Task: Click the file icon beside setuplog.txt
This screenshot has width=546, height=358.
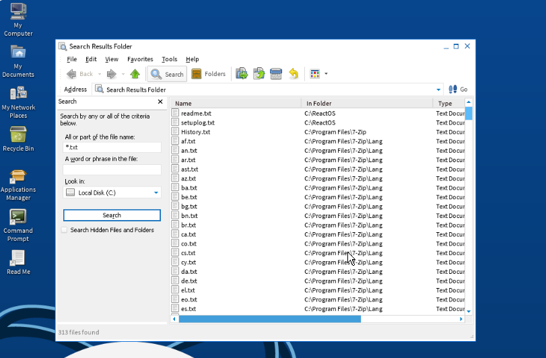Action: tap(175, 122)
